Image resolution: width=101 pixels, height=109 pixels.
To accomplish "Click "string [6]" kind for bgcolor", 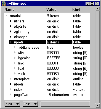I will point(80,58).
